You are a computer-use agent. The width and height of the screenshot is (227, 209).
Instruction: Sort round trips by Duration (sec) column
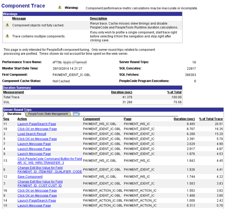(x=184, y=119)
